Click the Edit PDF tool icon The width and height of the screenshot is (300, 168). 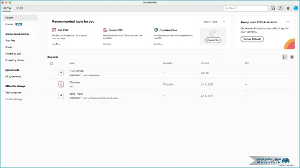(54, 30)
